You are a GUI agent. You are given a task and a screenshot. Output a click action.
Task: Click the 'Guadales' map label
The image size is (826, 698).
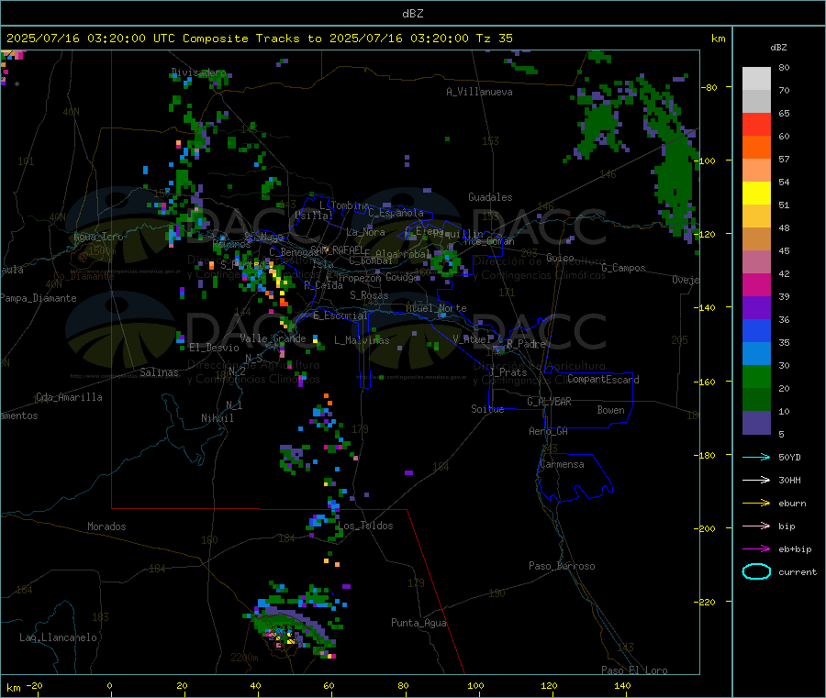[x=490, y=197]
